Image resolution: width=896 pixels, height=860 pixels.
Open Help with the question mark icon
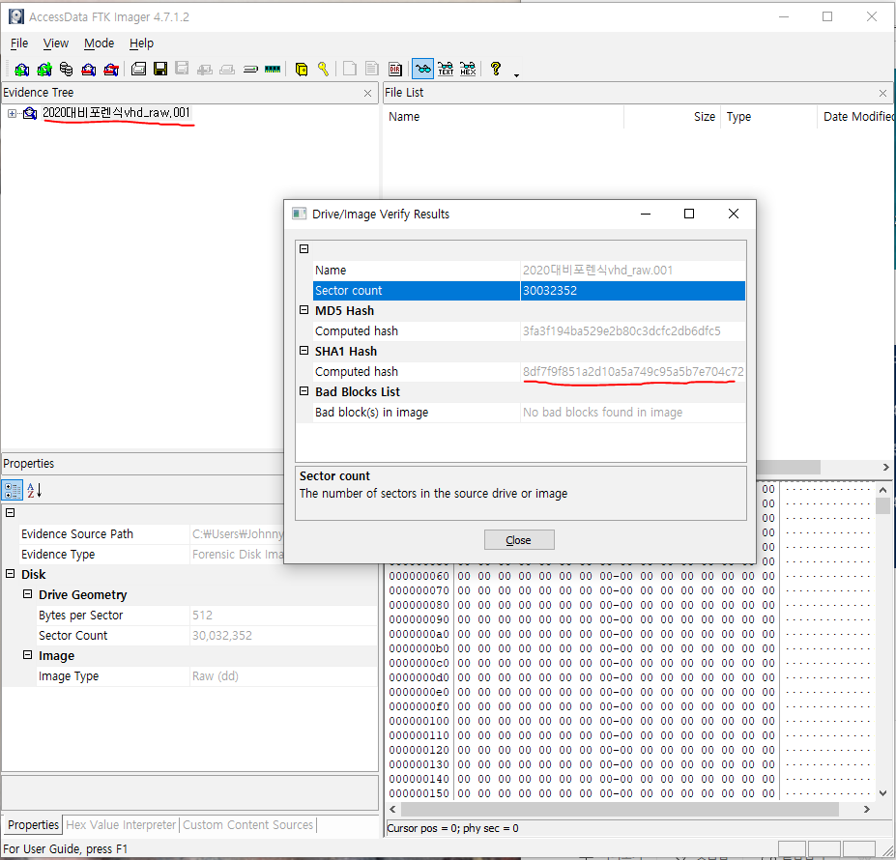[x=496, y=70]
